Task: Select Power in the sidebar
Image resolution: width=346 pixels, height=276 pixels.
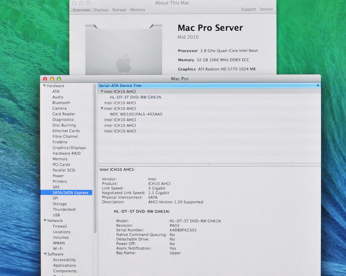Action: [x=58, y=176]
